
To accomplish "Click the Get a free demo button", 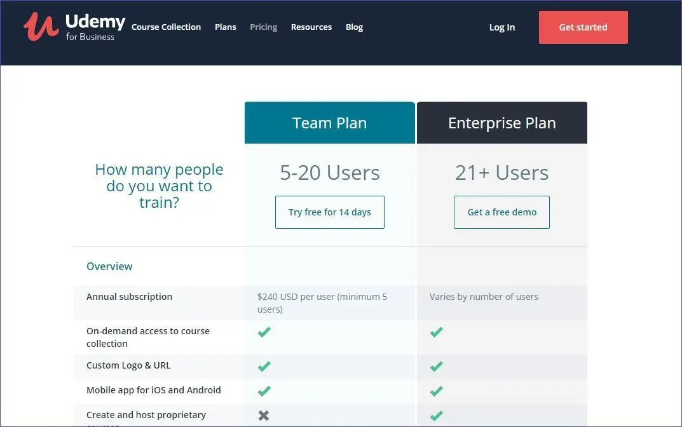I will click(x=501, y=212).
